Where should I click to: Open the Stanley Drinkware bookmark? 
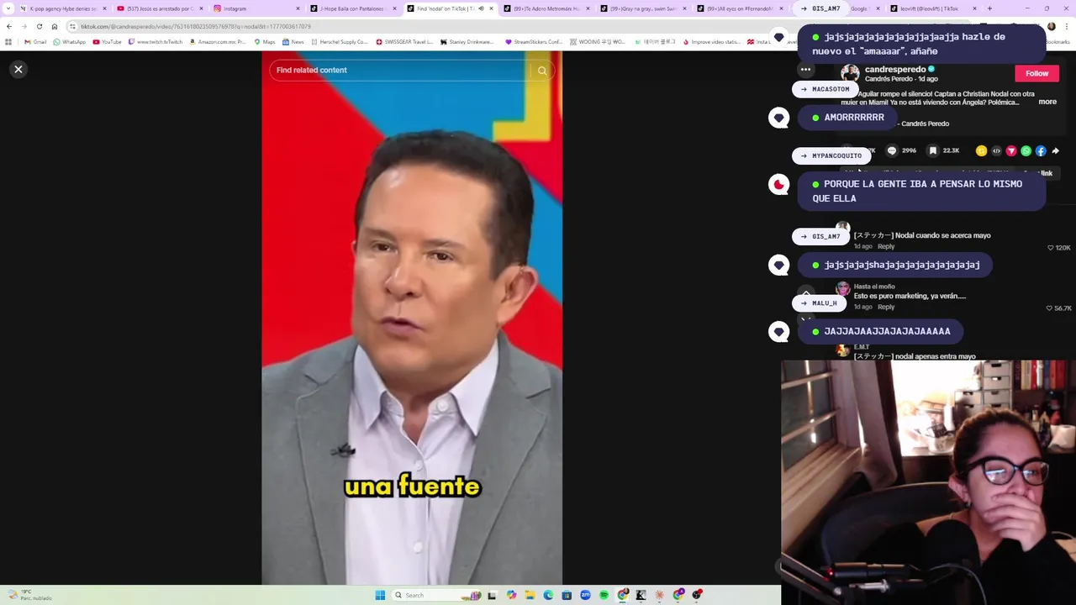pyautogui.click(x=467, y=42)
